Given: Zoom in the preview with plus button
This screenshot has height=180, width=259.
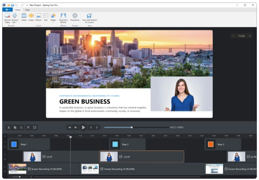Looking at the screenshot, I should click(x=250, y=36).
